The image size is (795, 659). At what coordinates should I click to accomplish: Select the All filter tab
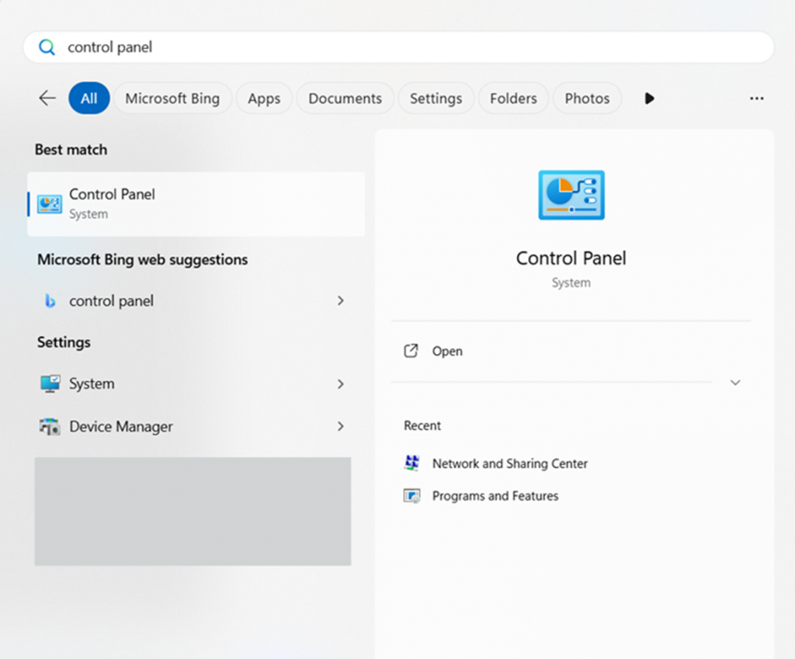(89, 98)
